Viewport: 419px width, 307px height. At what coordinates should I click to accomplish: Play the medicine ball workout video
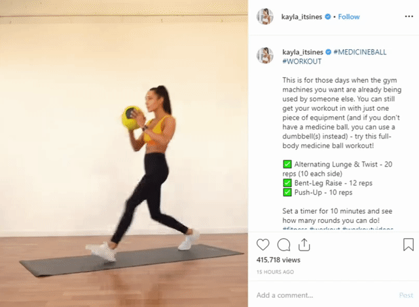tap(124, 153)
